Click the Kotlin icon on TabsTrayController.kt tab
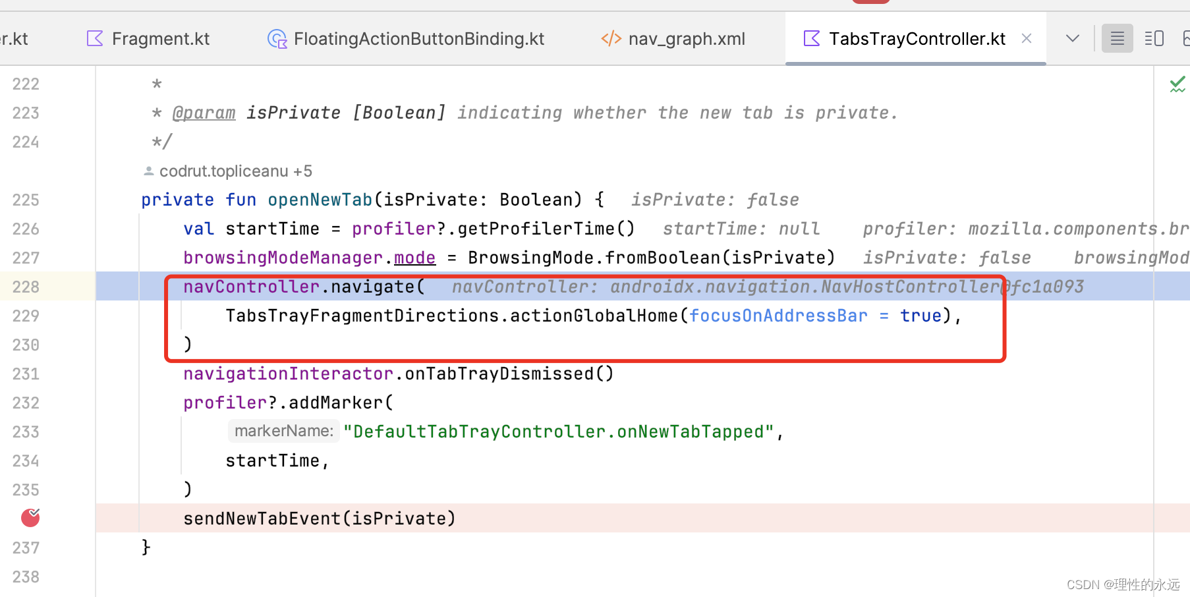The height and width of the screenshot is (597, 1190). click(x=812, y=39)
